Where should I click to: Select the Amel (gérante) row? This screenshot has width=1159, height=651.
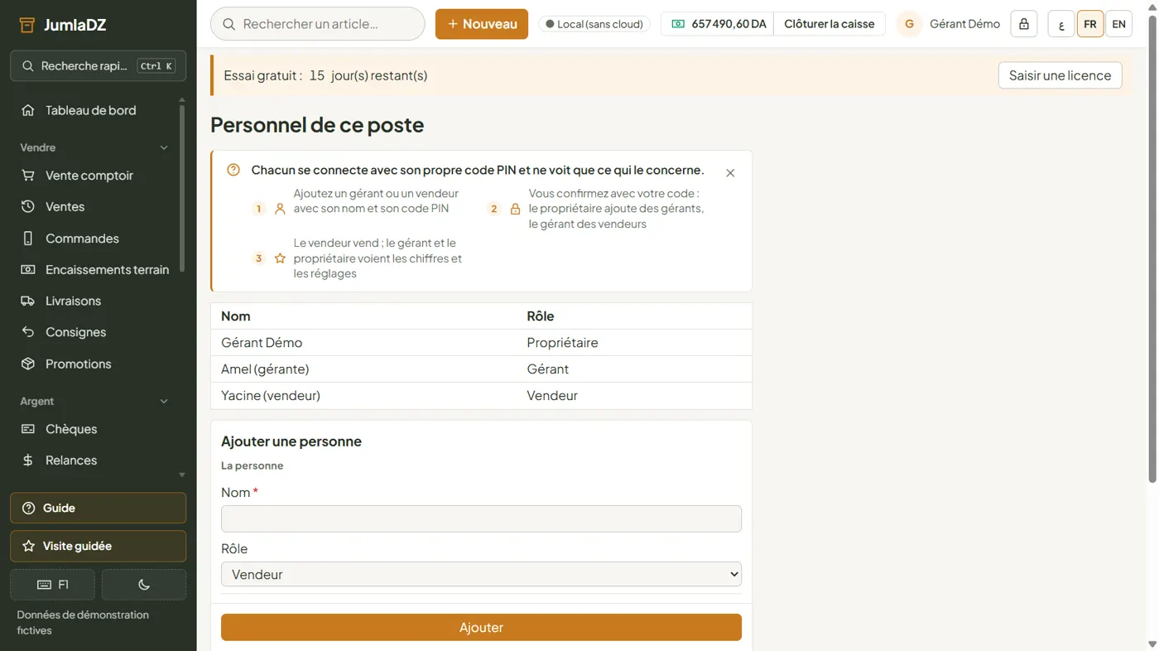481,369
